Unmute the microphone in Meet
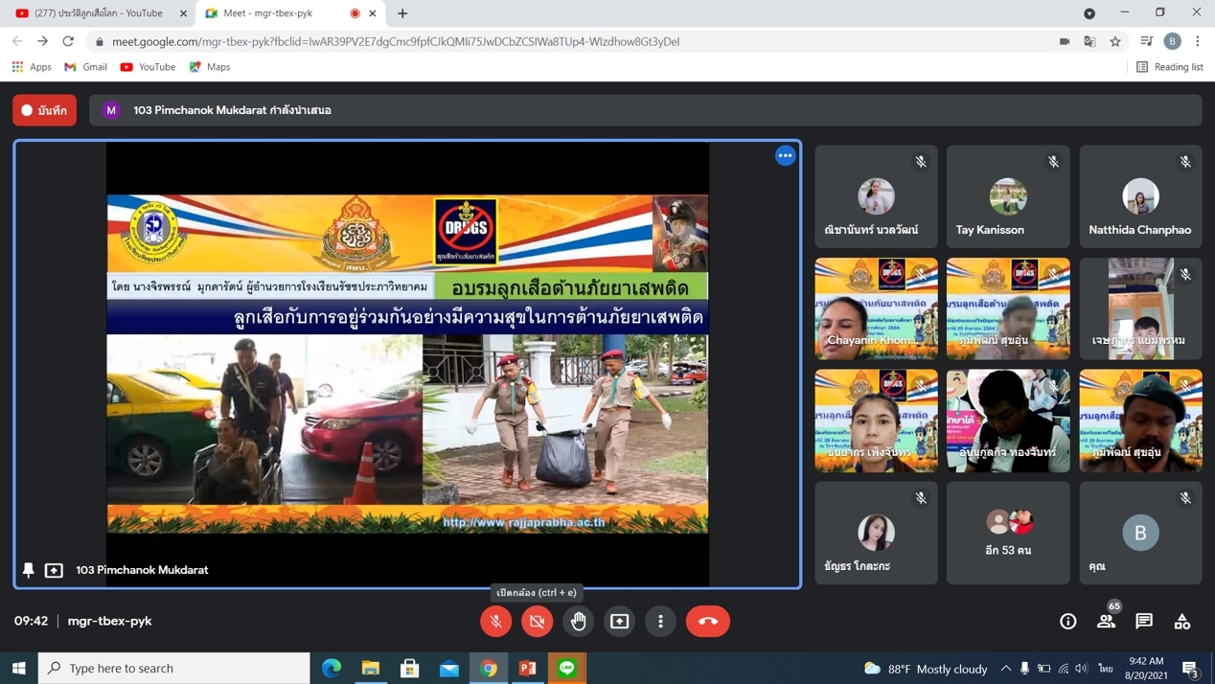1215x684 pixels. pyautogui.click(x=495, y=621)
